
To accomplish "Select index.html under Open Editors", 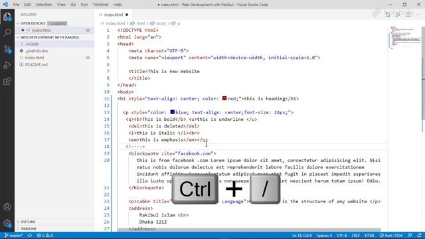I will 54,31.
